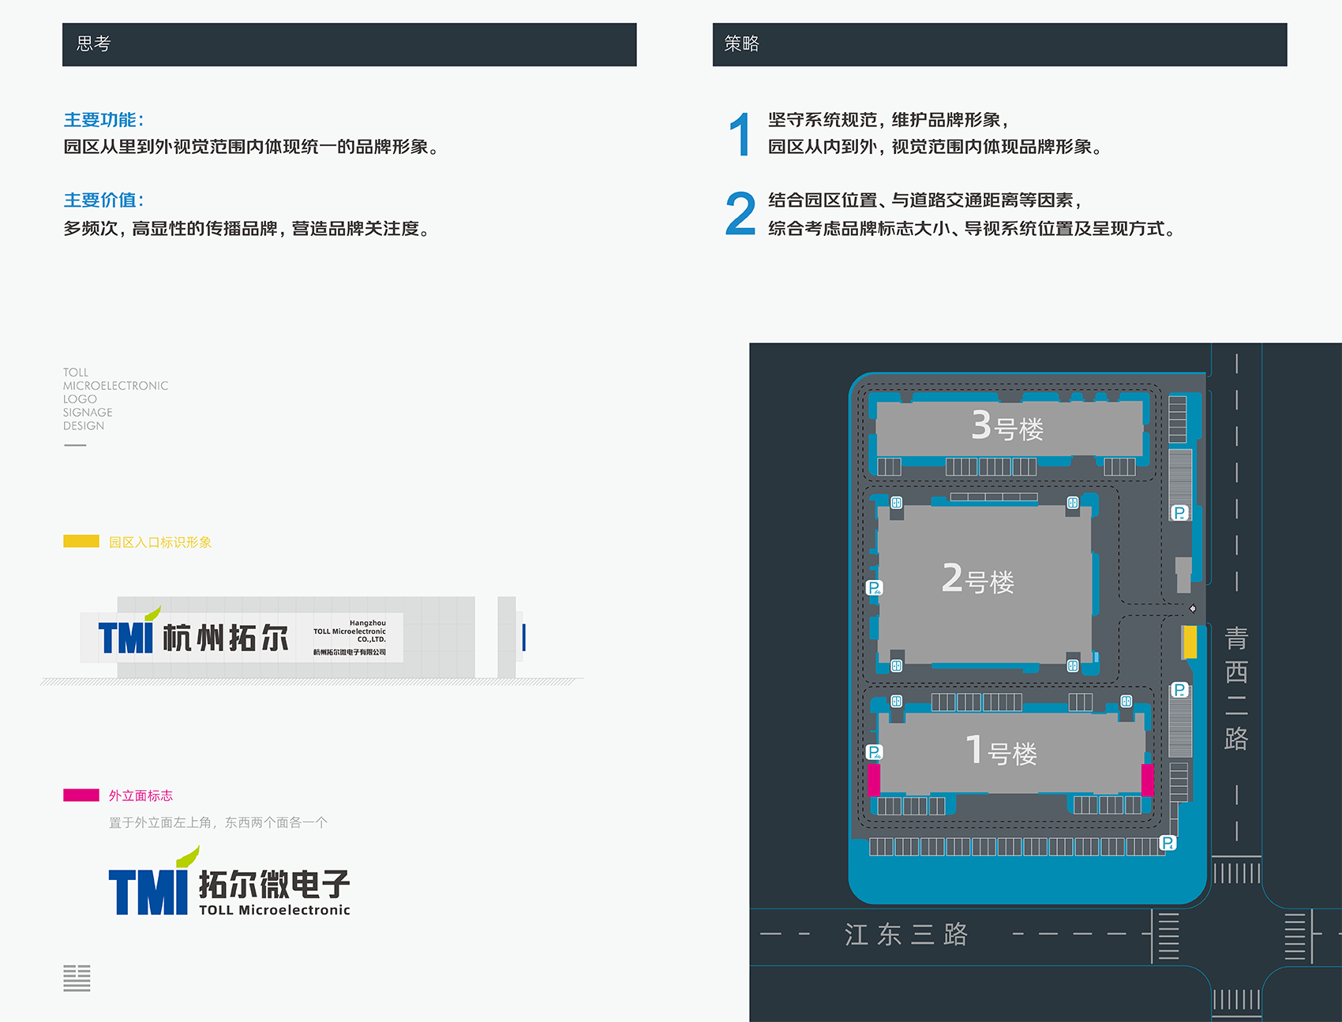Click the yellow entrance marker on the map
Image resolution: width=1342 pixels, height=1022 pixels.
[1190, 642]
